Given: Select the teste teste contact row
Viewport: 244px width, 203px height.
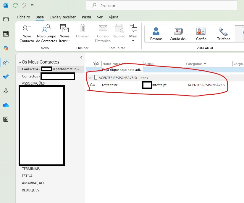Looking at the screenshot, I should 165,85.
